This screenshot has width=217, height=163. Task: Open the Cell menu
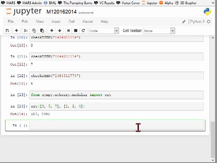(x=72, y=21)
